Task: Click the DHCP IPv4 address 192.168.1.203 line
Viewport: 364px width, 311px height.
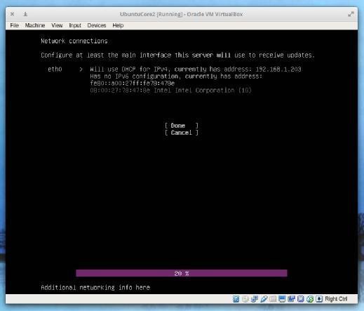Action: point(196,70)
